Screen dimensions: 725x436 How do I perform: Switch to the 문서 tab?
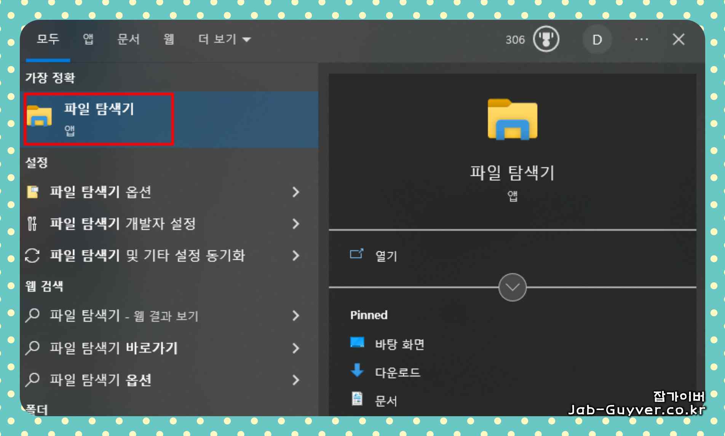tap(128, 39)
